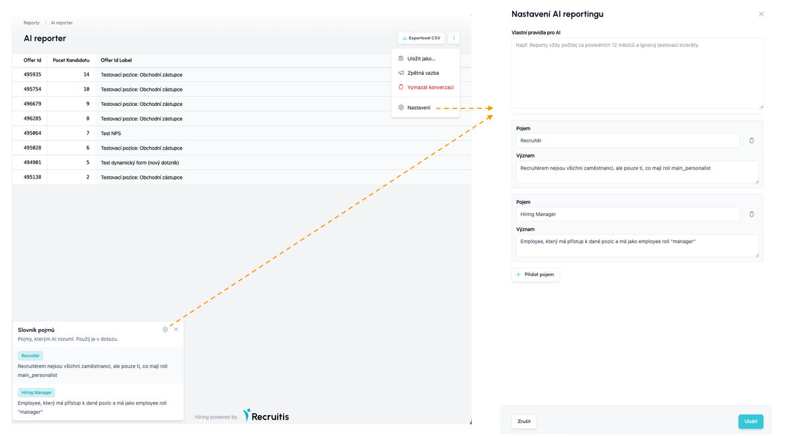Sort by the Pocet Kandidatu column header
795x437 pixels.
[71, 60]
